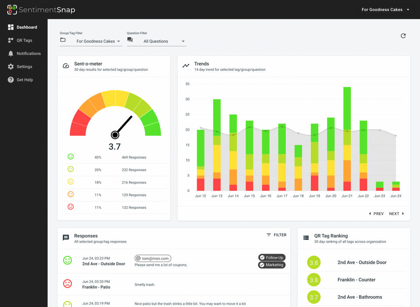Viewport: 420px width, 307px height.
Task: Open the 2nd Ave - Outside Door ranking entry
Action: click(354, 262)
